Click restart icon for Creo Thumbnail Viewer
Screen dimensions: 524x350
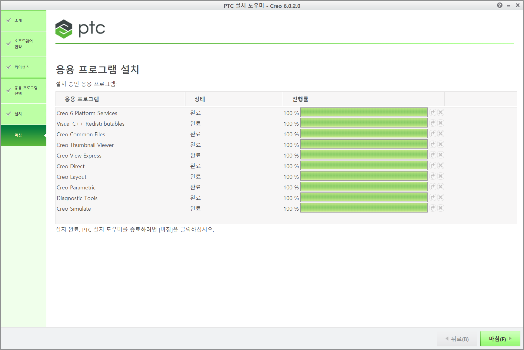tap(433, 144)
